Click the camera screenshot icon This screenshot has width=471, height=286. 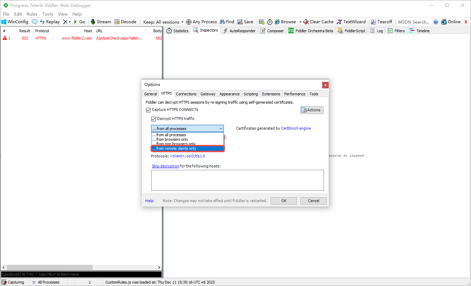click(262, 22)
